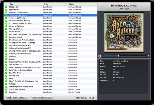This screenshot has height=105, width=154.
Task: Click the unplayed part of the playback track
Action: (133, 56)
